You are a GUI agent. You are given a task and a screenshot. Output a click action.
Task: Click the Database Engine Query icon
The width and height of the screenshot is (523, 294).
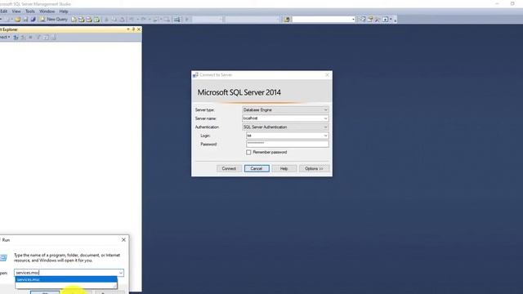(74, 20)
